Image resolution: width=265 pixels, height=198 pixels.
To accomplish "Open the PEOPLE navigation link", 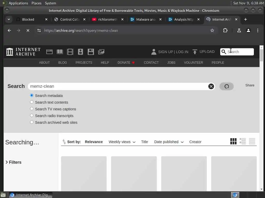I will pos(218,63).
